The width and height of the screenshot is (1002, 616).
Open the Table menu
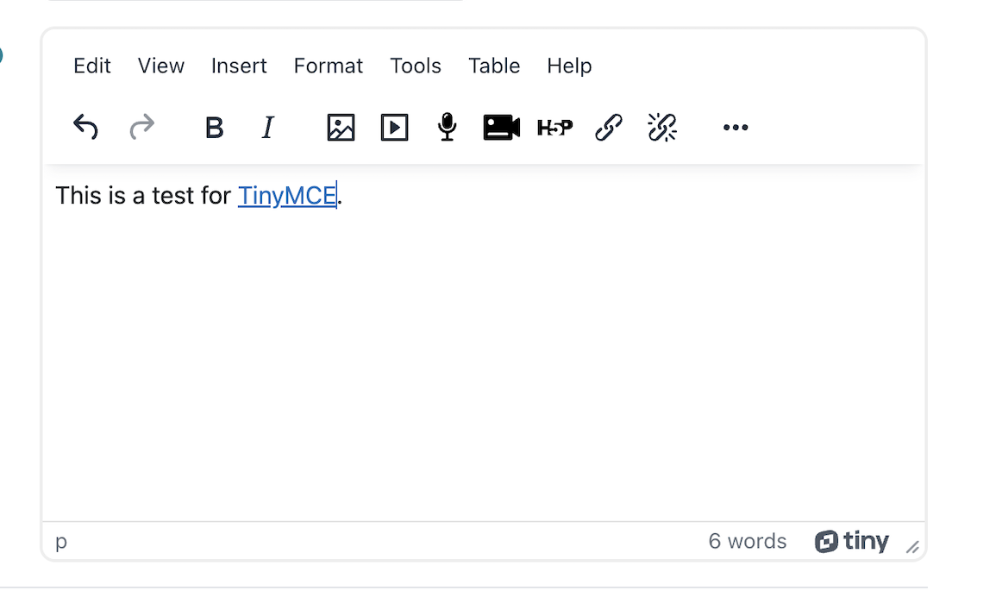point(494,66)
